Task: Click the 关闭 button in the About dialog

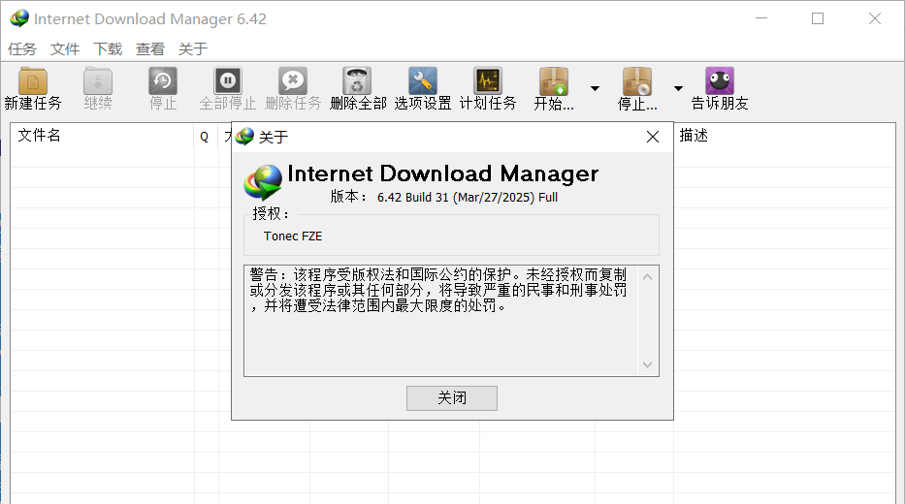Action: click(452, 398)
